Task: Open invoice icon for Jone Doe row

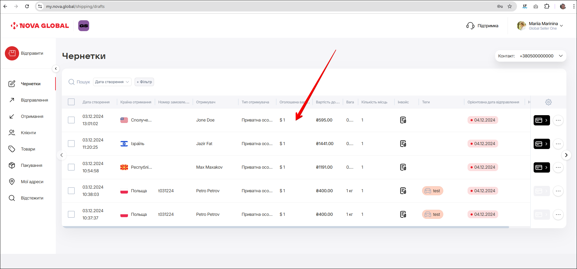Action: tap(403, 120)
